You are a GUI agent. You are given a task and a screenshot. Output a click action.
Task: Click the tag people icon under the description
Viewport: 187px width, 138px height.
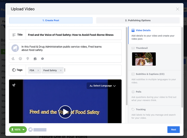point(13,58)
